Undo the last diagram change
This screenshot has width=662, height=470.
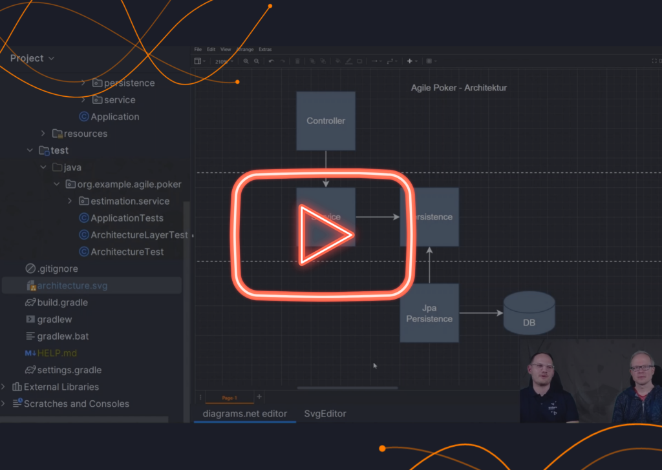272,61
